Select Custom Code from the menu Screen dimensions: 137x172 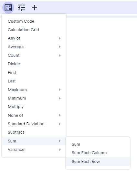point(34,21)
